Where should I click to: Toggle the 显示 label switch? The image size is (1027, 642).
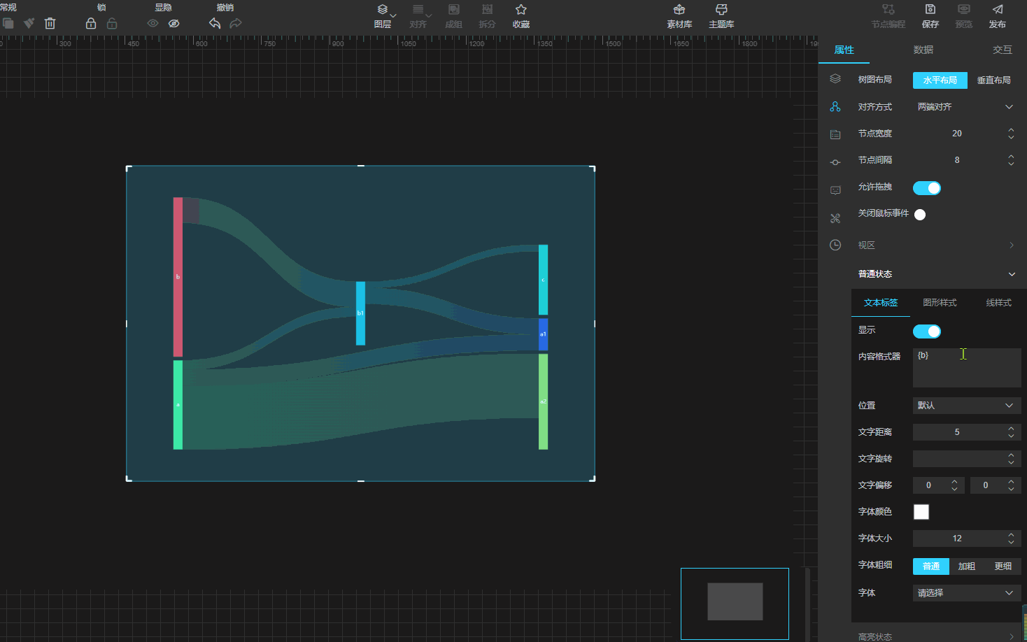927,331
